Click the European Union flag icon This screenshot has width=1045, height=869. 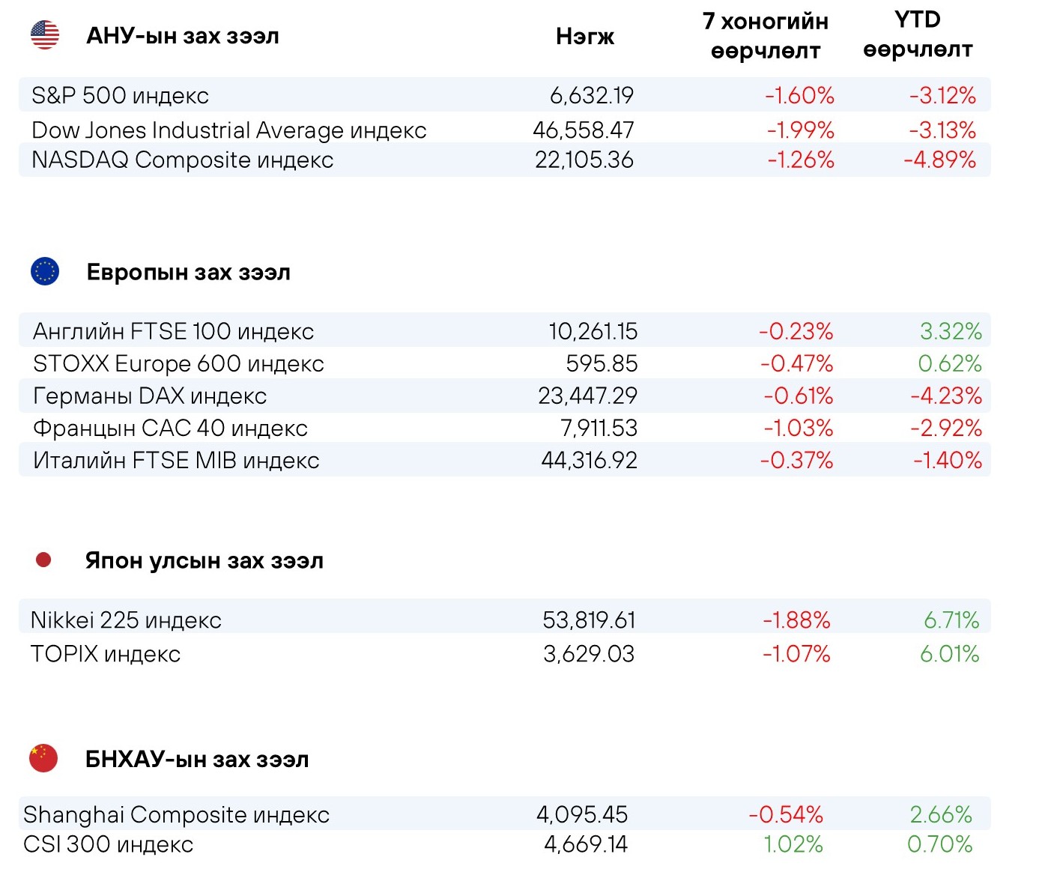45,271
